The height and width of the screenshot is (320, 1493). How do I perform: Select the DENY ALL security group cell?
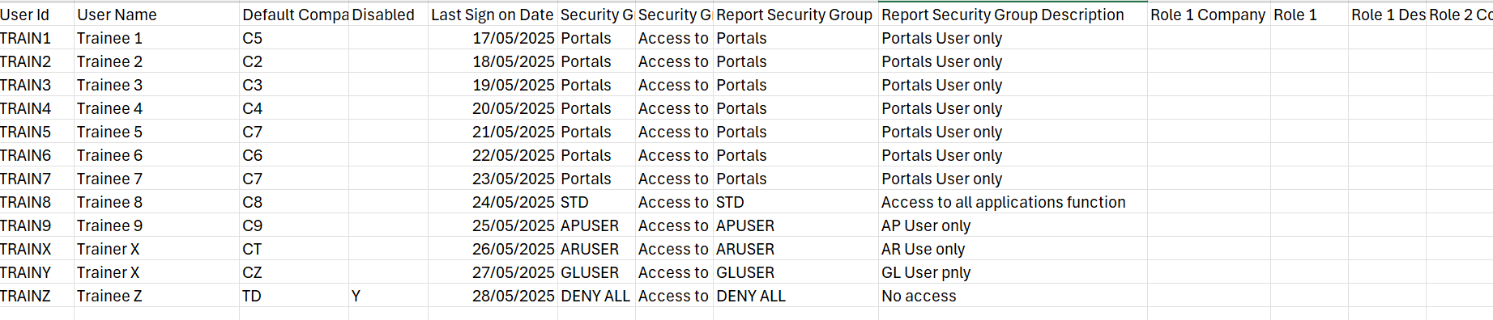pyautogui.click(x=596, y=296)
